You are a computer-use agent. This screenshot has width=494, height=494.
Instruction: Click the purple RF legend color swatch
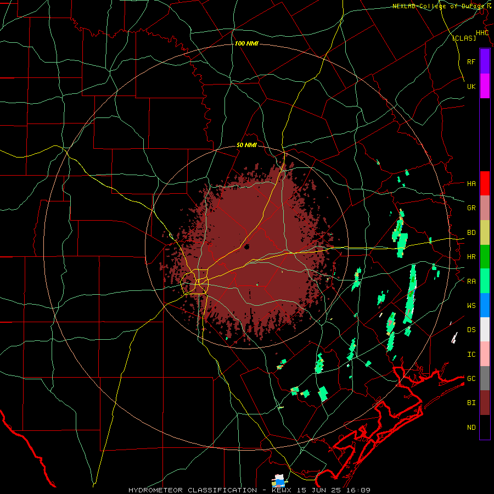[485, 61]
